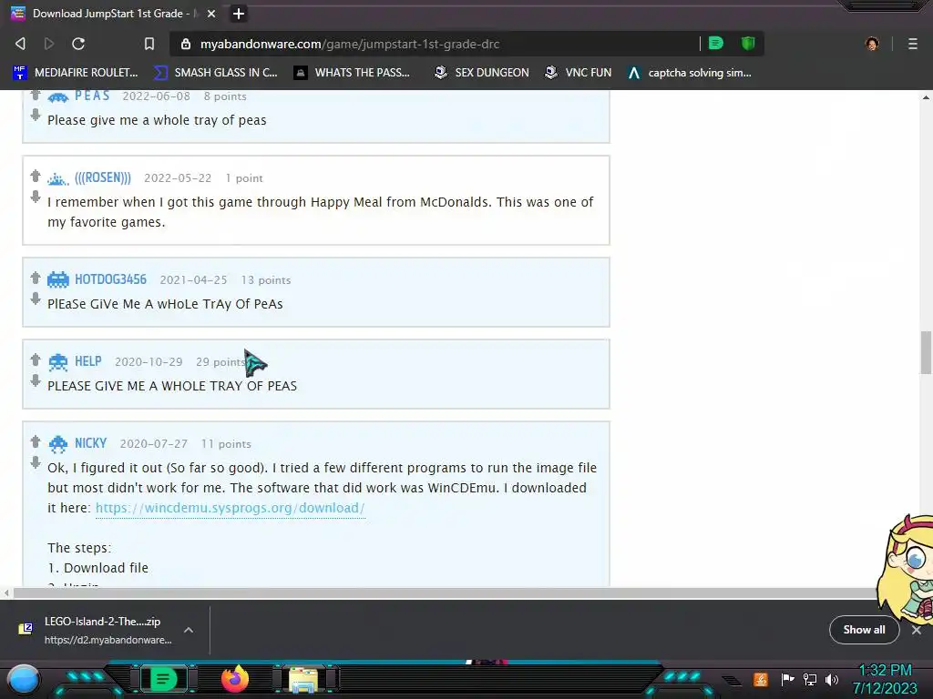Click the HOTDOG3456 invader avatar
This screenshot has height=699, width=933.
pyautogui.click(x=57, y=279)
